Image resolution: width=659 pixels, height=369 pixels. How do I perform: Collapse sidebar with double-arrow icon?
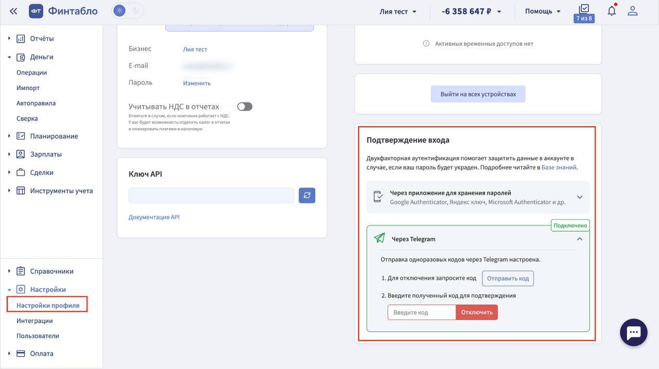[x=13, y=11]
